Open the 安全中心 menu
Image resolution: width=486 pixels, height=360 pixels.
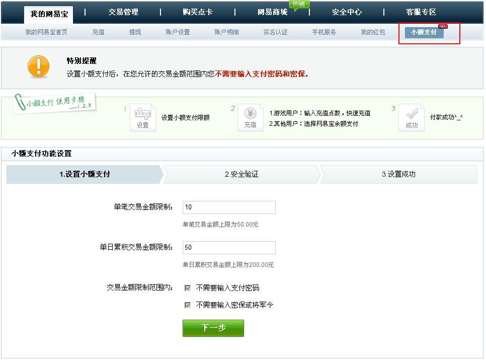[347, 12]
